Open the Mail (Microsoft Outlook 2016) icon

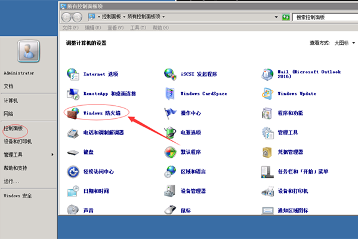pos(267,74)
